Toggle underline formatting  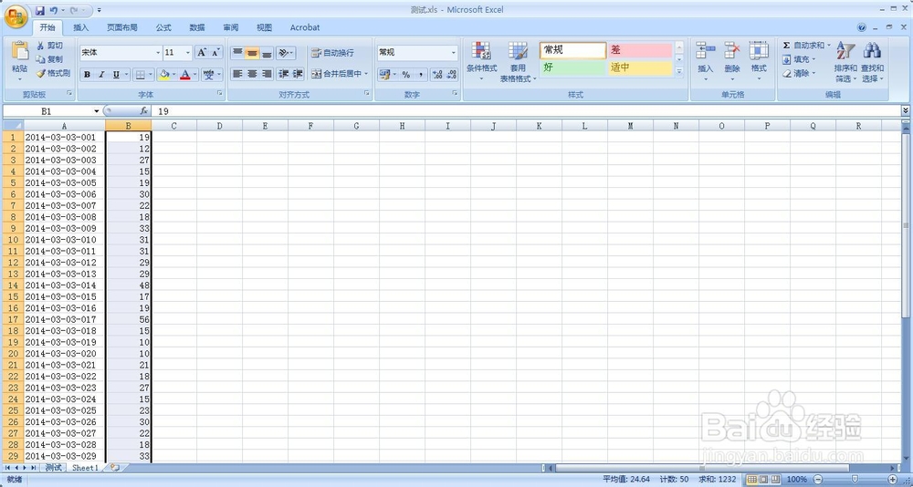(x=116, y=75)
